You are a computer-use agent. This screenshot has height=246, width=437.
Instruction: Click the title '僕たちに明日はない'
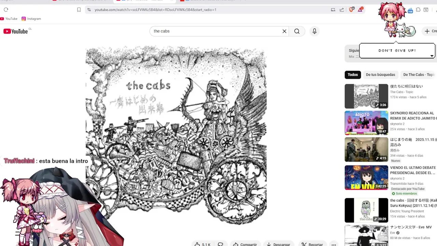point(406,86)
